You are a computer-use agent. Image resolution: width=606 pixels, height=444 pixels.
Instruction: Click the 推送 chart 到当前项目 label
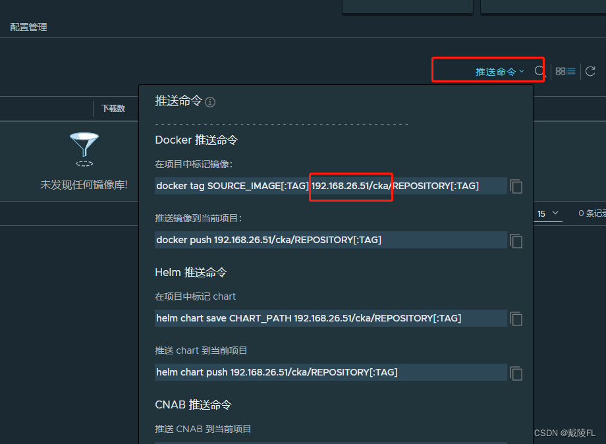click(201, 350)
